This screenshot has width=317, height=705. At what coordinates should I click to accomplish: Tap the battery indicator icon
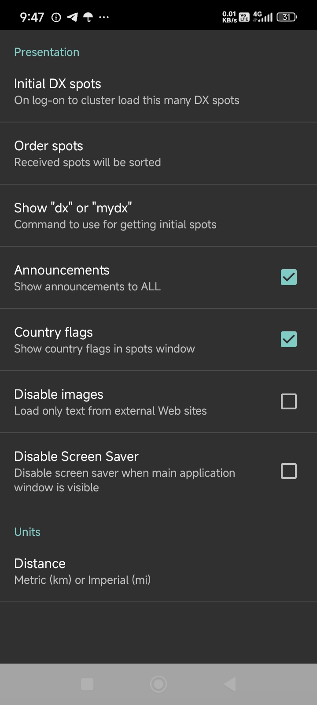(x=287, y=17)
